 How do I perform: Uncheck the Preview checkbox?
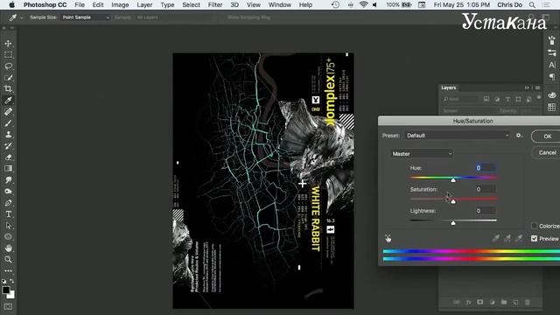point(534,238)
